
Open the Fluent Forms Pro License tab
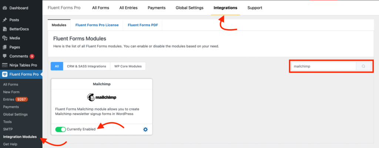[x=97, y=25]
